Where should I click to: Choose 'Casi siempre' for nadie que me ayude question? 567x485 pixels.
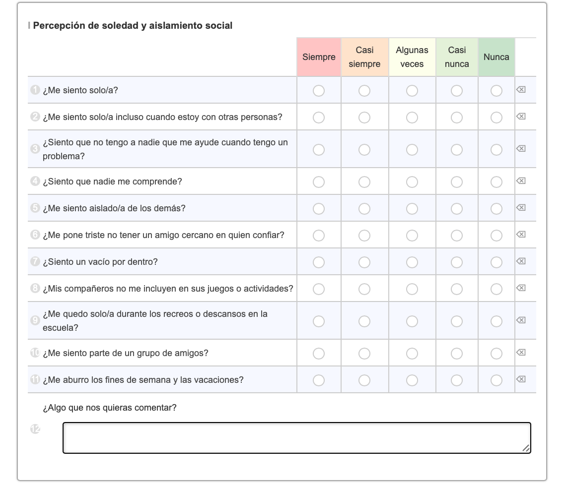click(364, 150)
